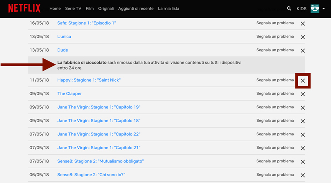
Task: Remove Jane The Virgin Capitolo 21
Action: coord(303,148)
